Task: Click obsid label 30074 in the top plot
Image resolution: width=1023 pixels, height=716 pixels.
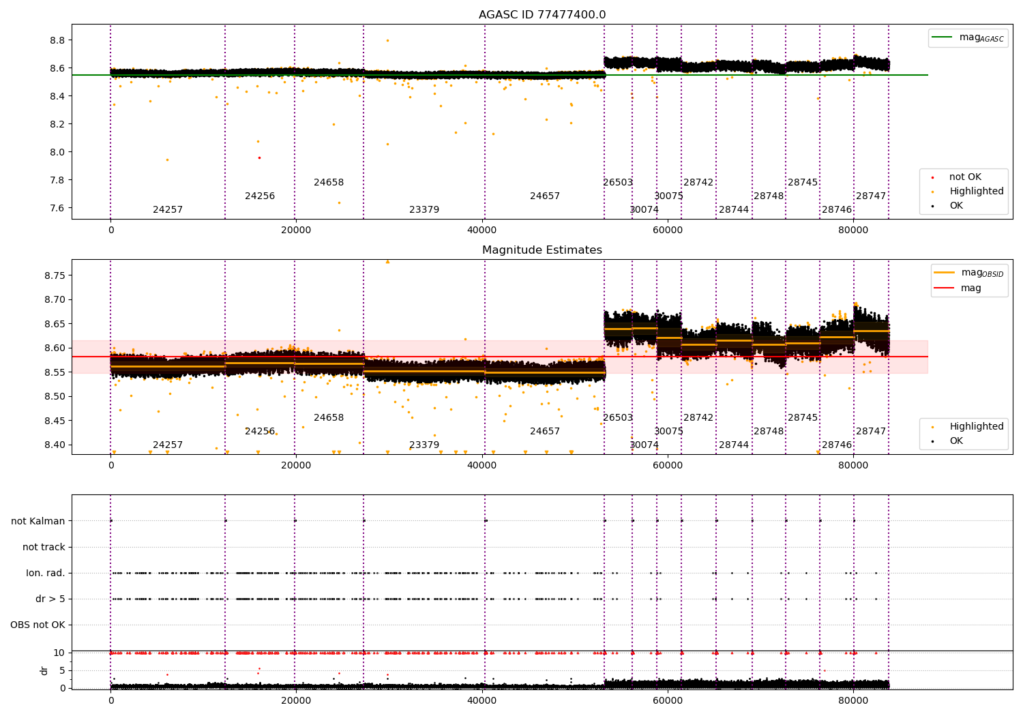Action: (x=644, y=210)
